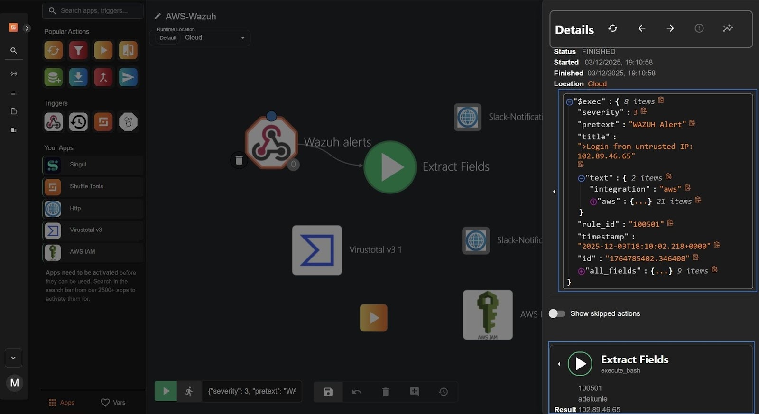
Task: Click the Shuffle logo icon in sidebar
Action: click(x=13, y=28)
